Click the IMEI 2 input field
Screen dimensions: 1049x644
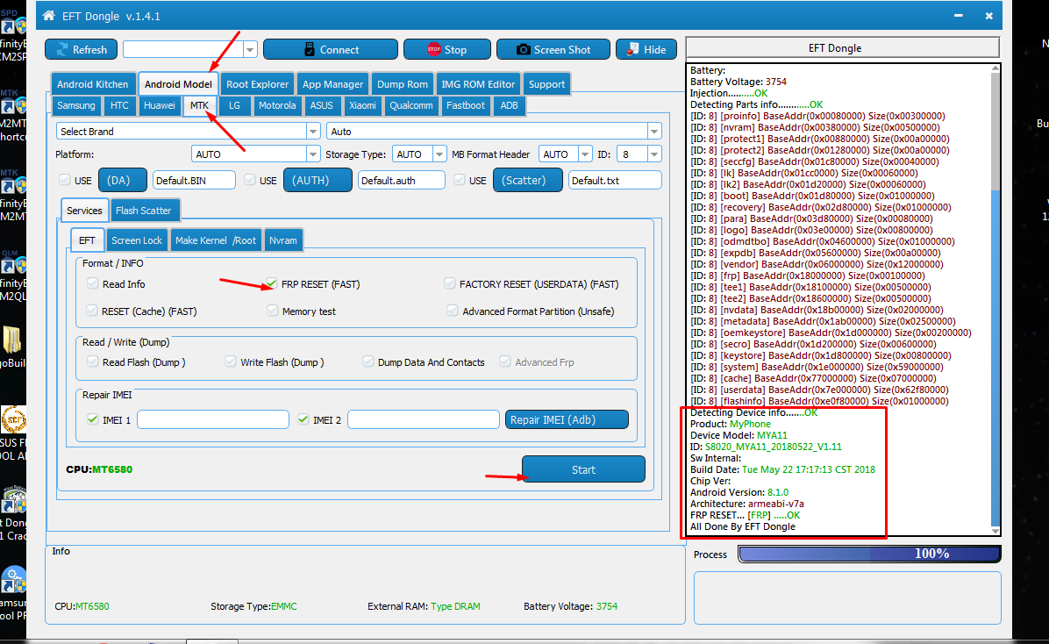424,419
